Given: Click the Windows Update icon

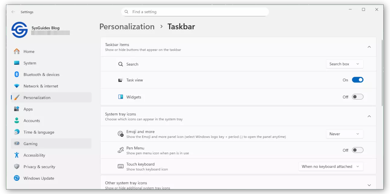Looking at the screenshot, I should click(17, 178).
